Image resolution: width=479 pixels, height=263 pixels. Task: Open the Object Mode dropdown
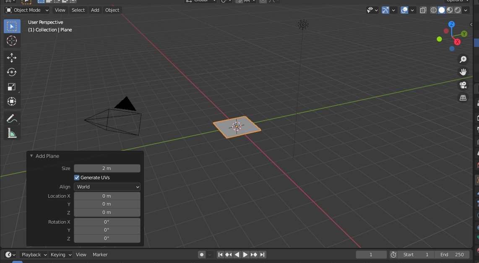27,10
